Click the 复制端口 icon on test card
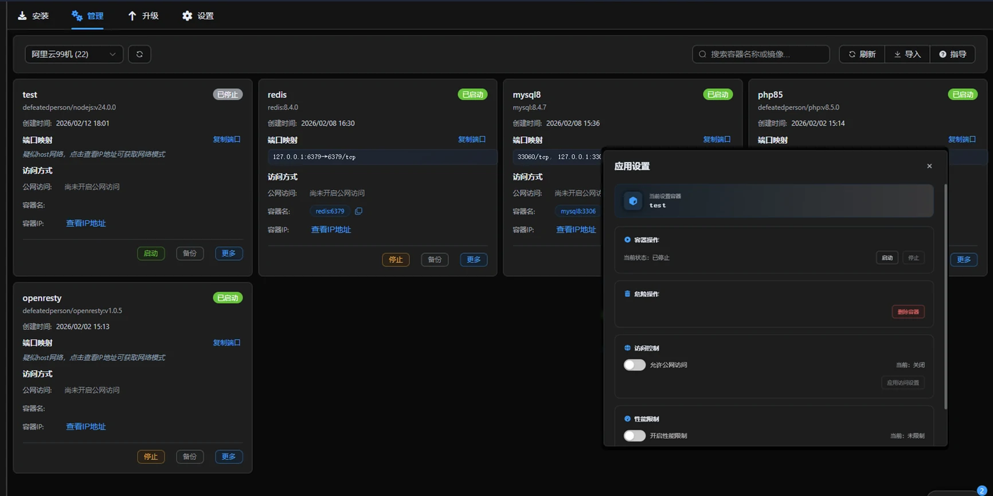 (227, 139)
